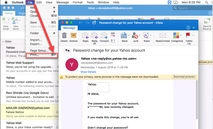This screenshot has height=129, width=213.
Task: Click the Delete trash icon
Action: point(64,36)
